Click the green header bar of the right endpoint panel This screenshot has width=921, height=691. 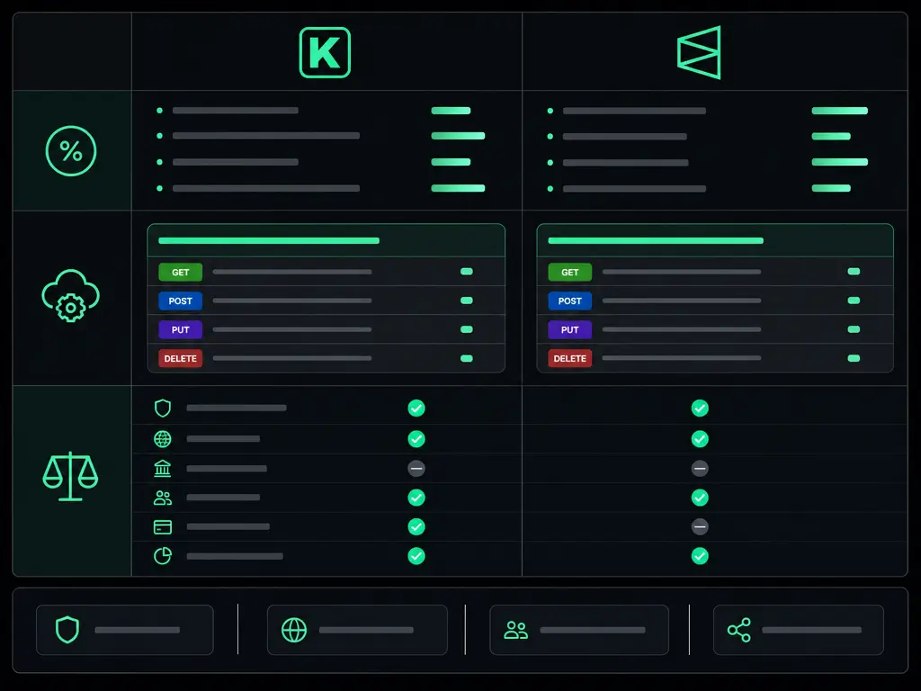point(656,240)
